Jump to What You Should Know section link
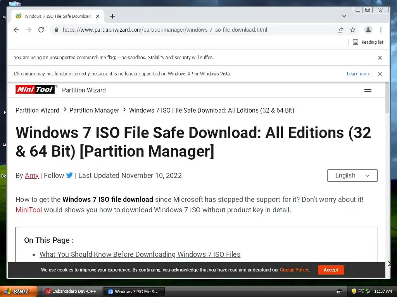The width and height of the screenshot is (397, 297). [140, 254]
